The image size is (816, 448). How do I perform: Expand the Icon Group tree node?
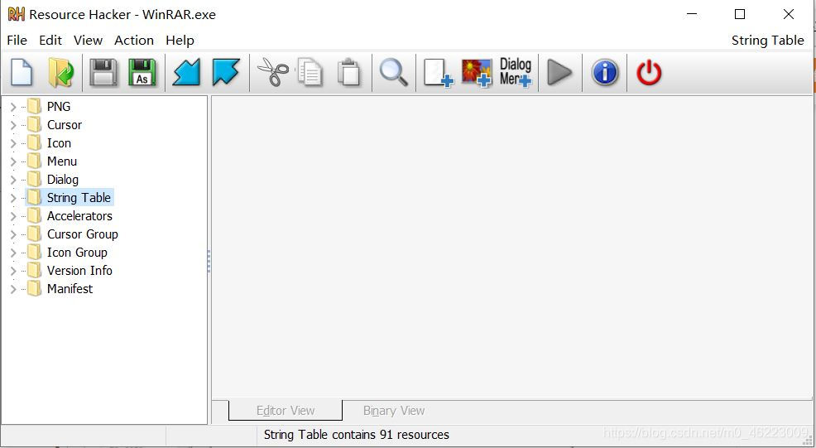click(x=13, y=253)
